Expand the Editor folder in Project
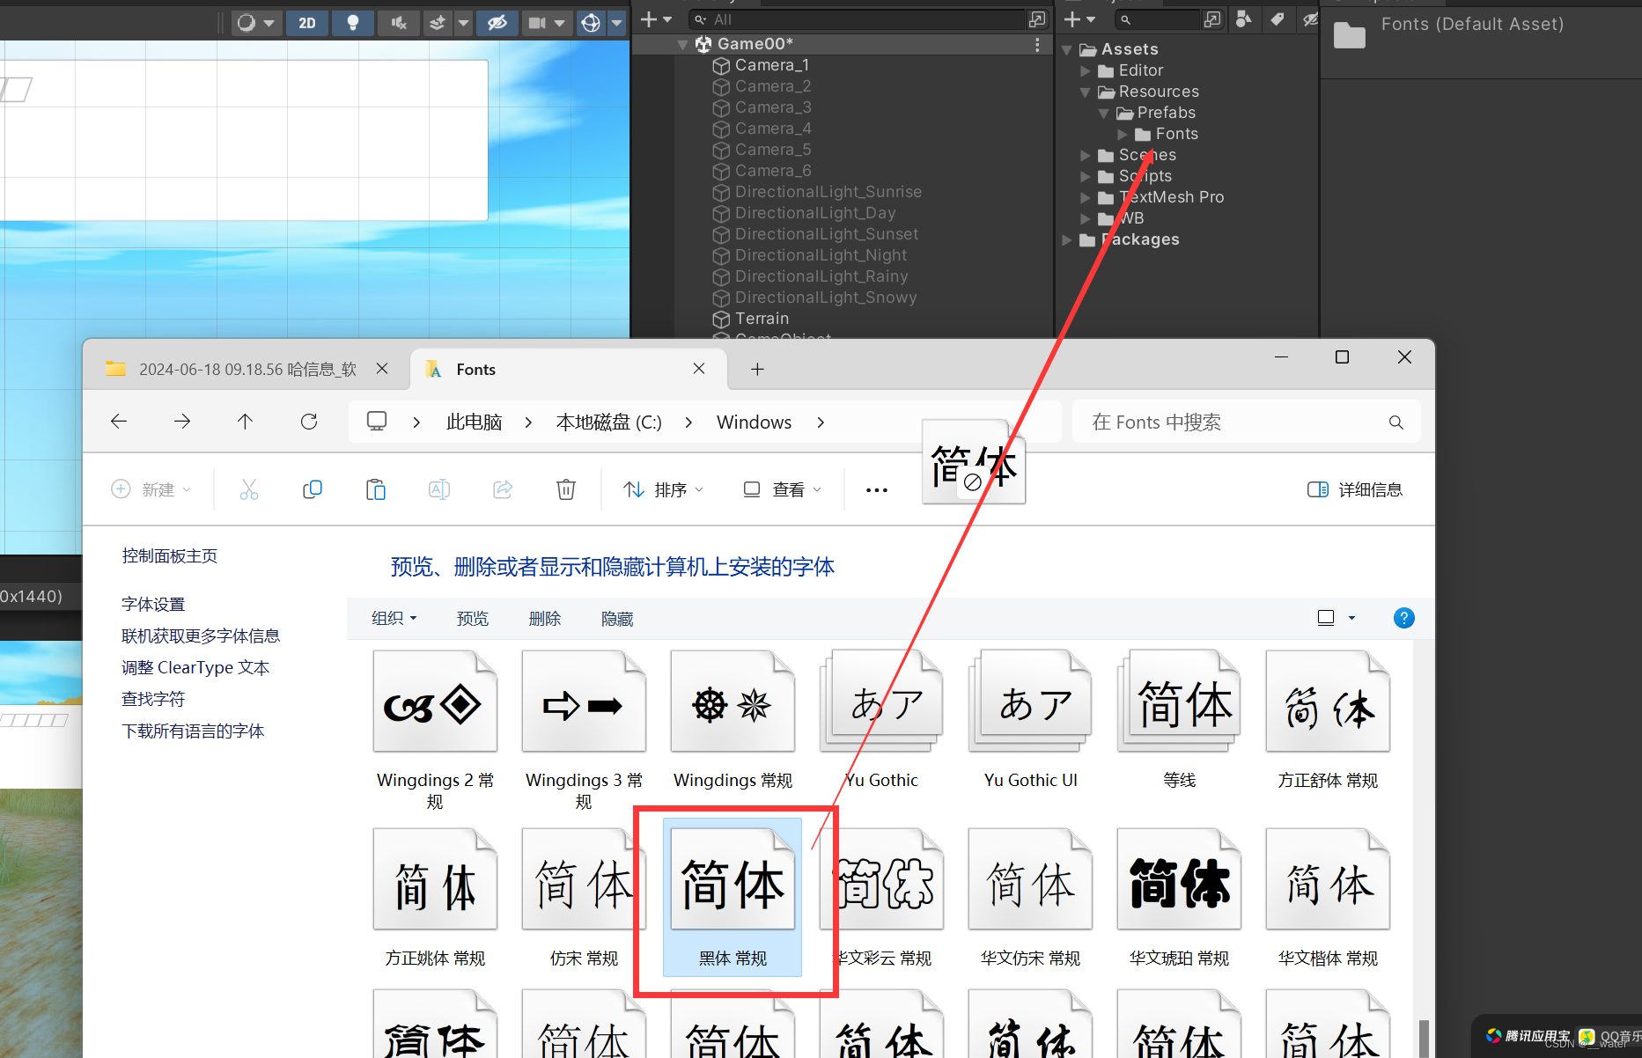 [x=1086, y=71]
